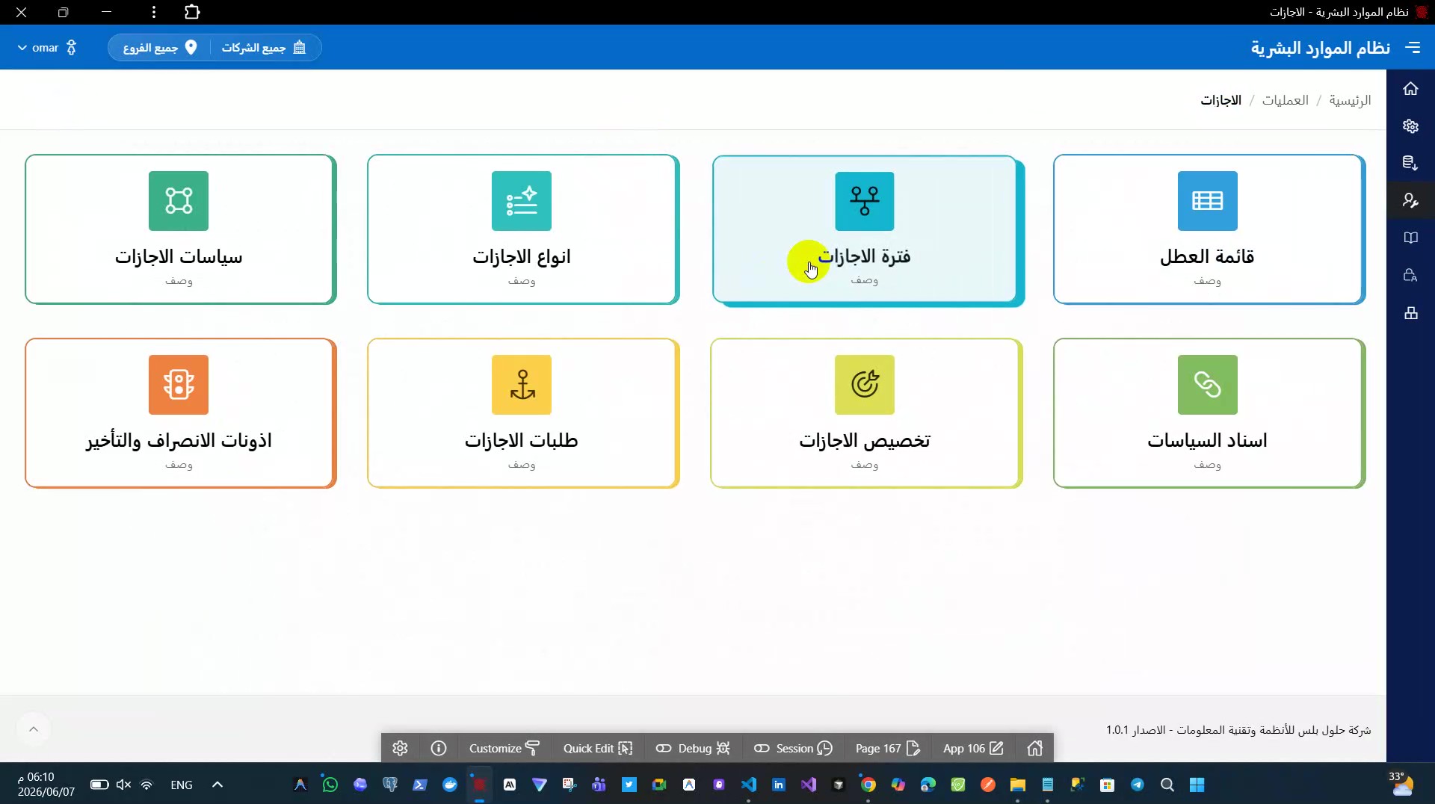Open Visual Studio Code from the taskbar
1435x804 pixels.
[x=748, y=785]
